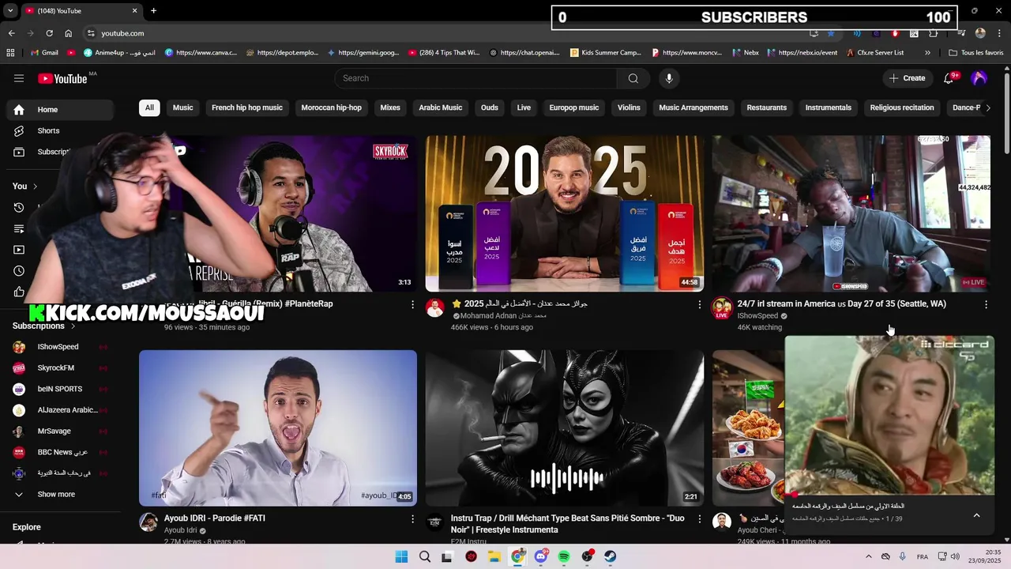The height and width of the screenshot is (569, 1011).
Task: Open the IShowSpeed live stream thumbnail
Action: coord(851,213)
